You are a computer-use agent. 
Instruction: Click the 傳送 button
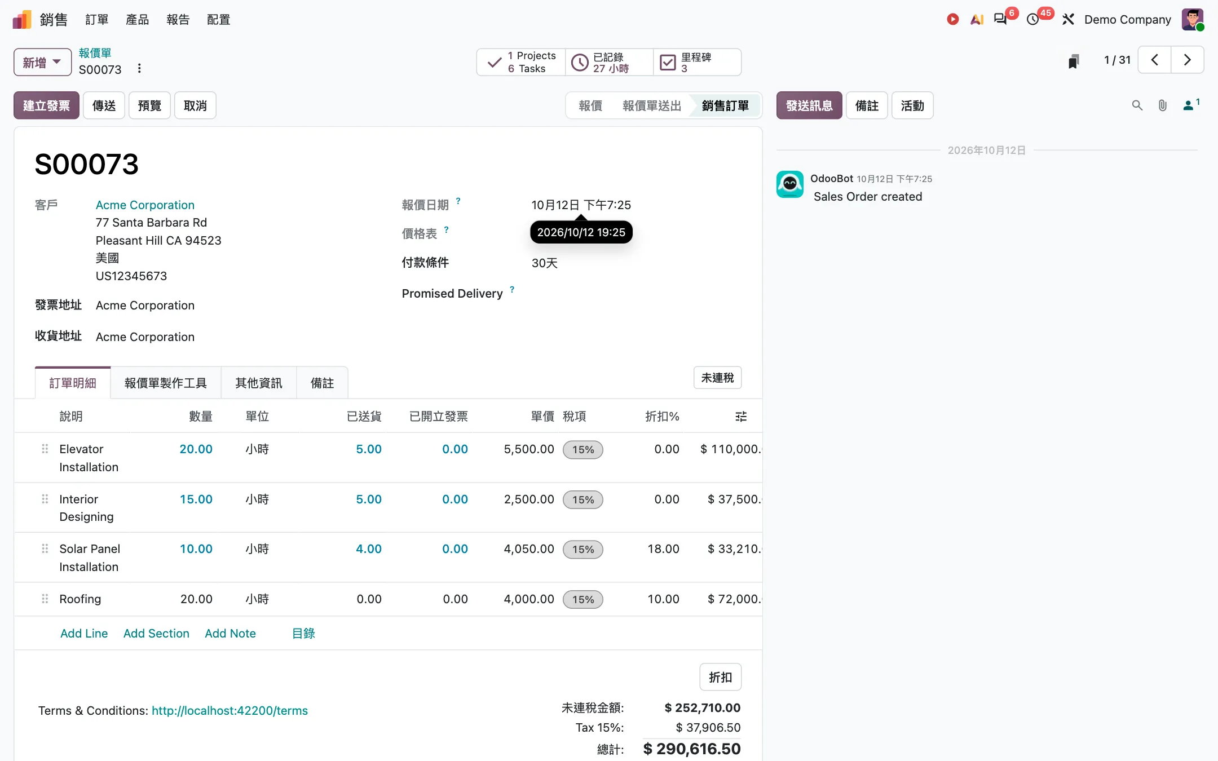click(x=104, y=105)
